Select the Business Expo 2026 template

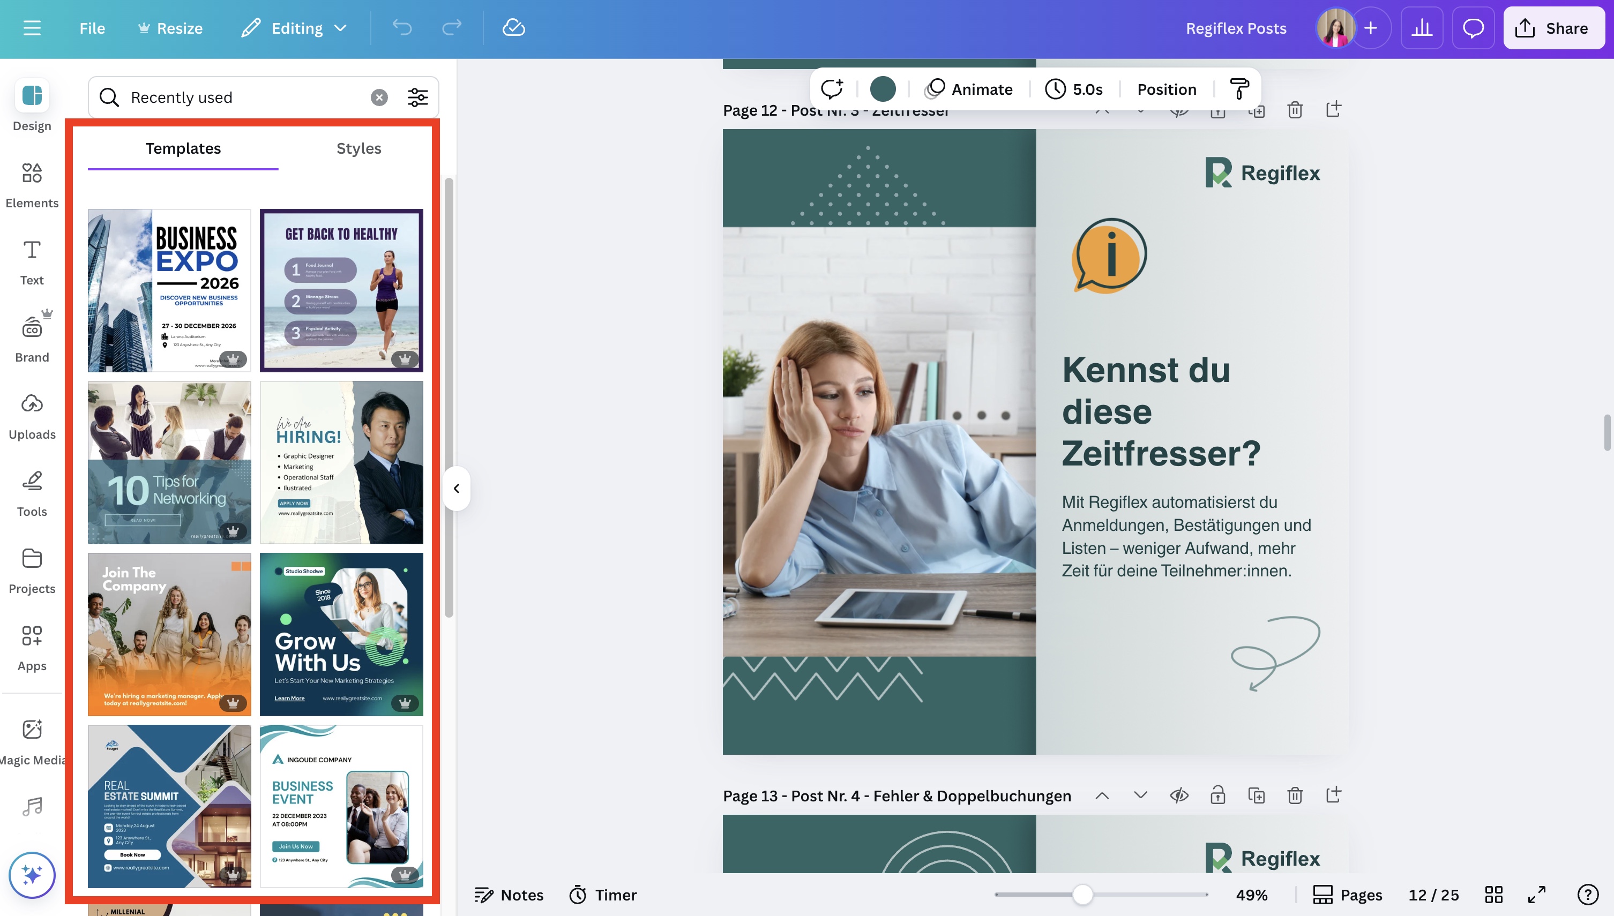point(169,290)
